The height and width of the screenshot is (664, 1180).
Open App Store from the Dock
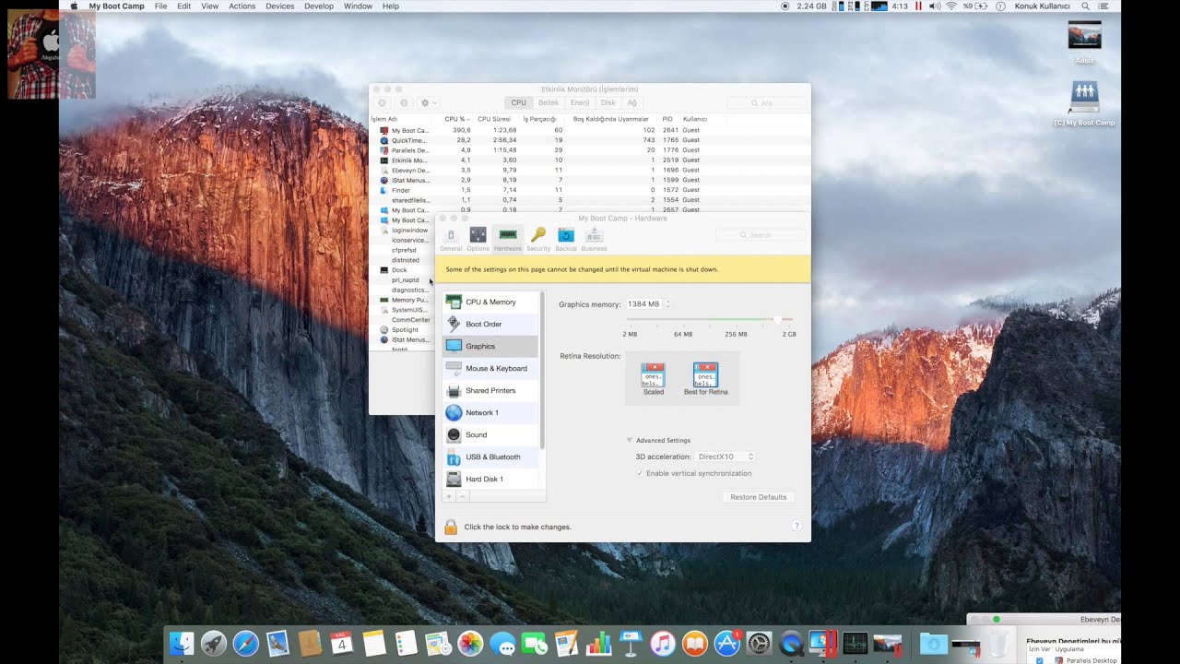727,643
